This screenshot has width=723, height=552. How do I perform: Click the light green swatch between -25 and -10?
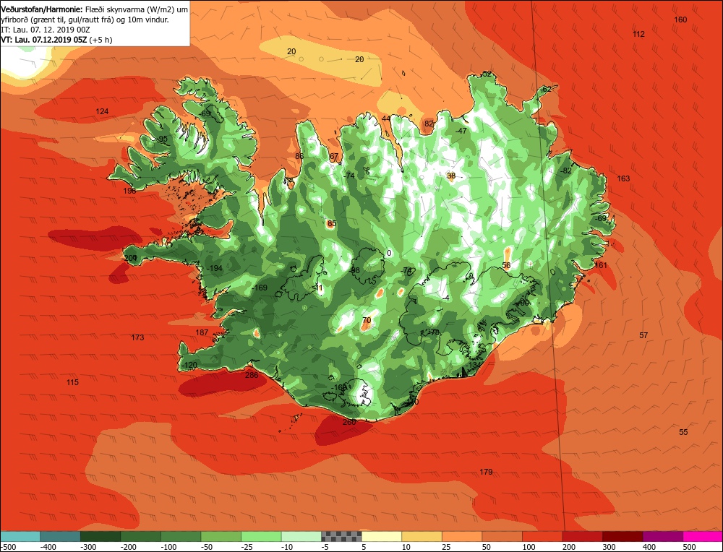point(261,536)
